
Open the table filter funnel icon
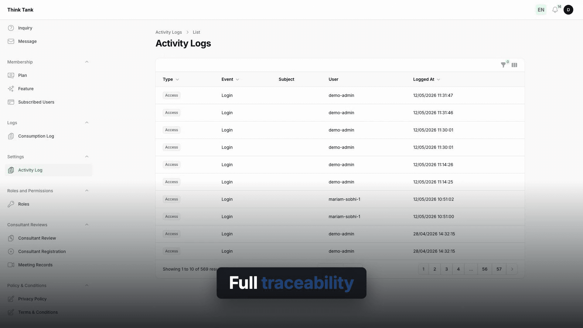pyautogui.click(x=503, y=65)
